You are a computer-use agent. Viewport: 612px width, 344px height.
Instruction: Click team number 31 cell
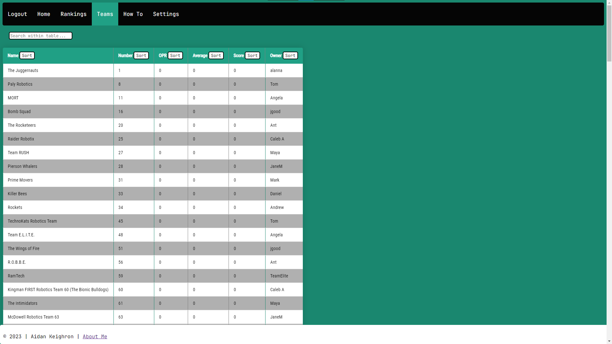point(134,180)
